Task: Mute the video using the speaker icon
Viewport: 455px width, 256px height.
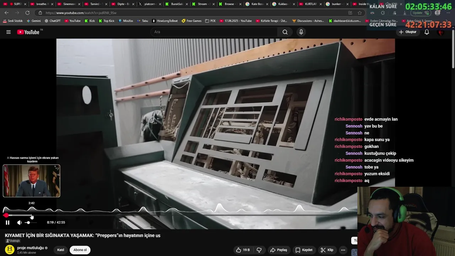Action: pos(19,223)
